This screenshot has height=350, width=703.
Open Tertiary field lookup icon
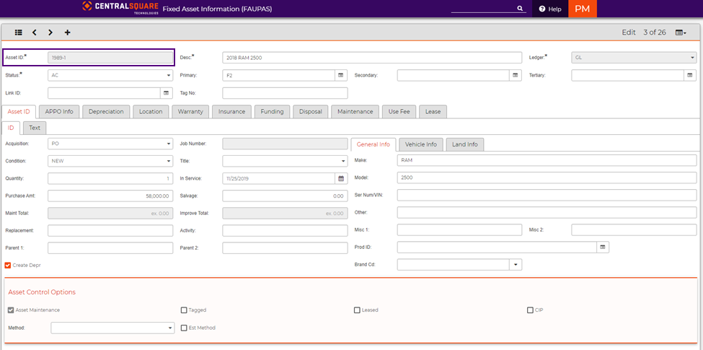pyautogui.click(x=690, y=75)
